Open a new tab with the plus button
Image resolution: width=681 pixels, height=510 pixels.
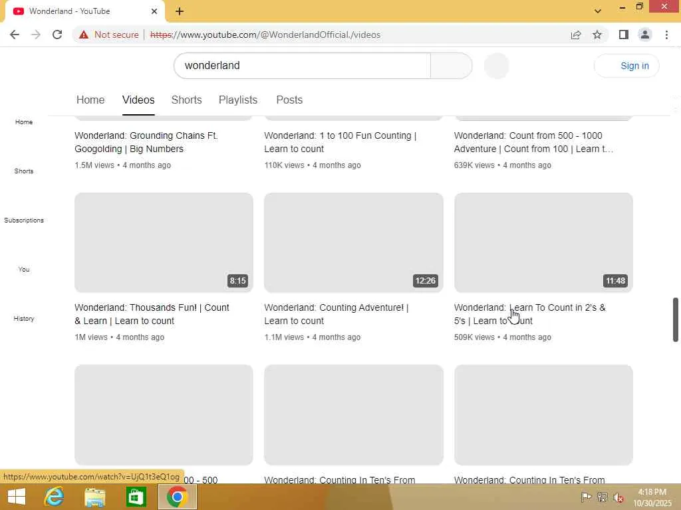point(180,11)
